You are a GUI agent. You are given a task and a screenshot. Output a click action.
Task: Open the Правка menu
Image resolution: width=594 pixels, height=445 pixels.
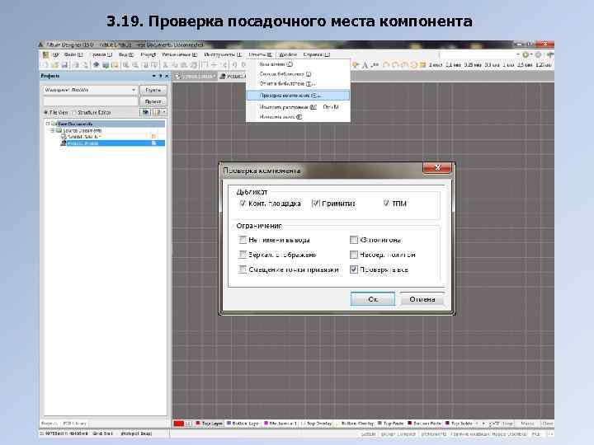click(102, 55)
